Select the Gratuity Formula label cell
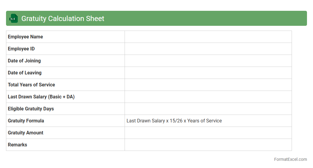Viewport: 313px width, 168px height. coord(26,121)
